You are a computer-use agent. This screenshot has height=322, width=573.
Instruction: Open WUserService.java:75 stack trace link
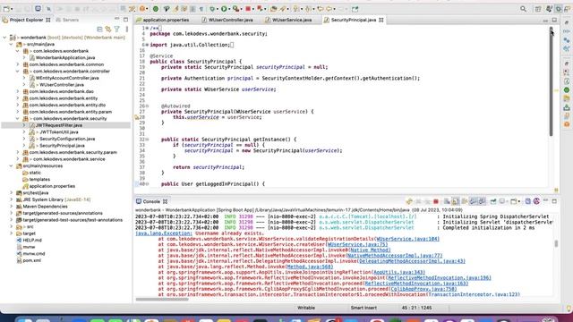pos(357,244)
